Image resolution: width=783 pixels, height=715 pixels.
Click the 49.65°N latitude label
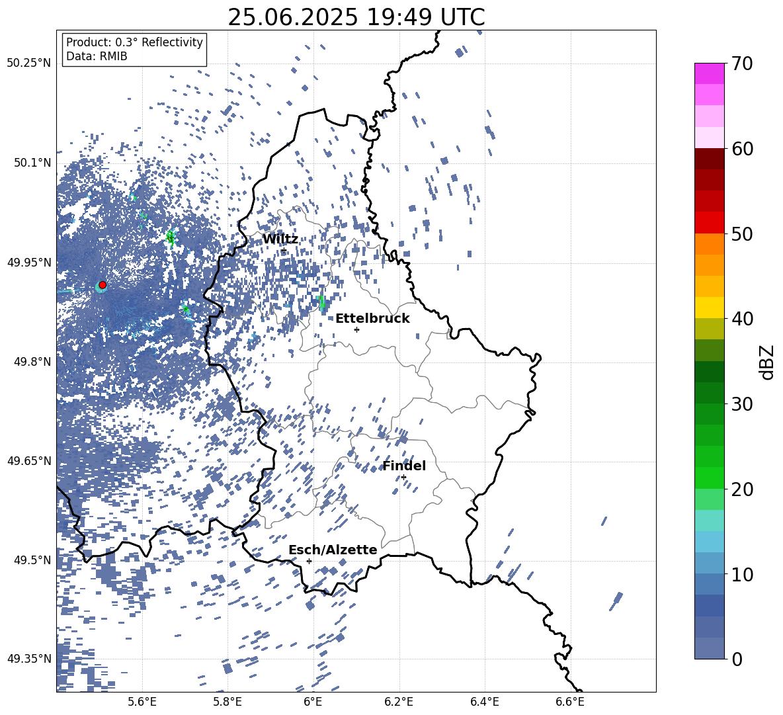(x=29, y=461)
